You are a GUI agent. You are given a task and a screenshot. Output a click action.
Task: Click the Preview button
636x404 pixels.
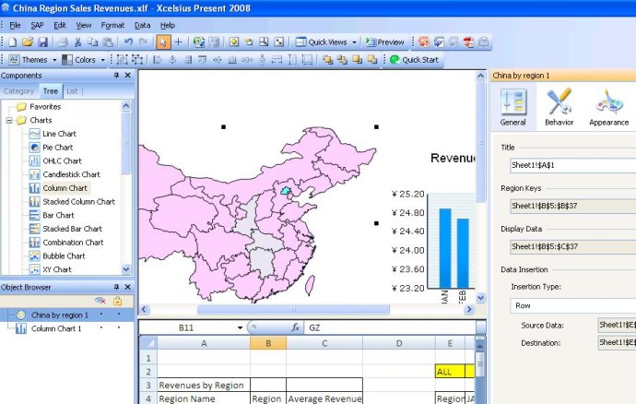point(384,42)
